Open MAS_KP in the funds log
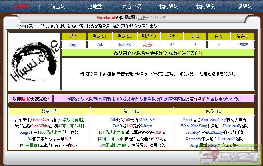This screenshot has width=263, height=166. coord(147,120)
